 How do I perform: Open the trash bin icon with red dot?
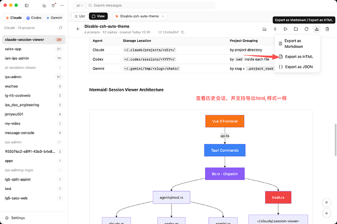[53, 5]
